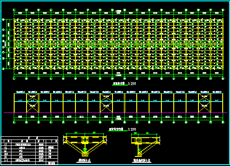Viewport: 230px width, 166px height.
Task: Click the symmetric double knee-brace node detail
Action: 85,145
